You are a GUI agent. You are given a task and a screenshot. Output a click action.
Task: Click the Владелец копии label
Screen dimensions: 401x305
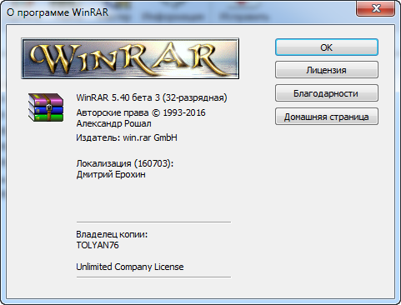(x=112, y=234)
